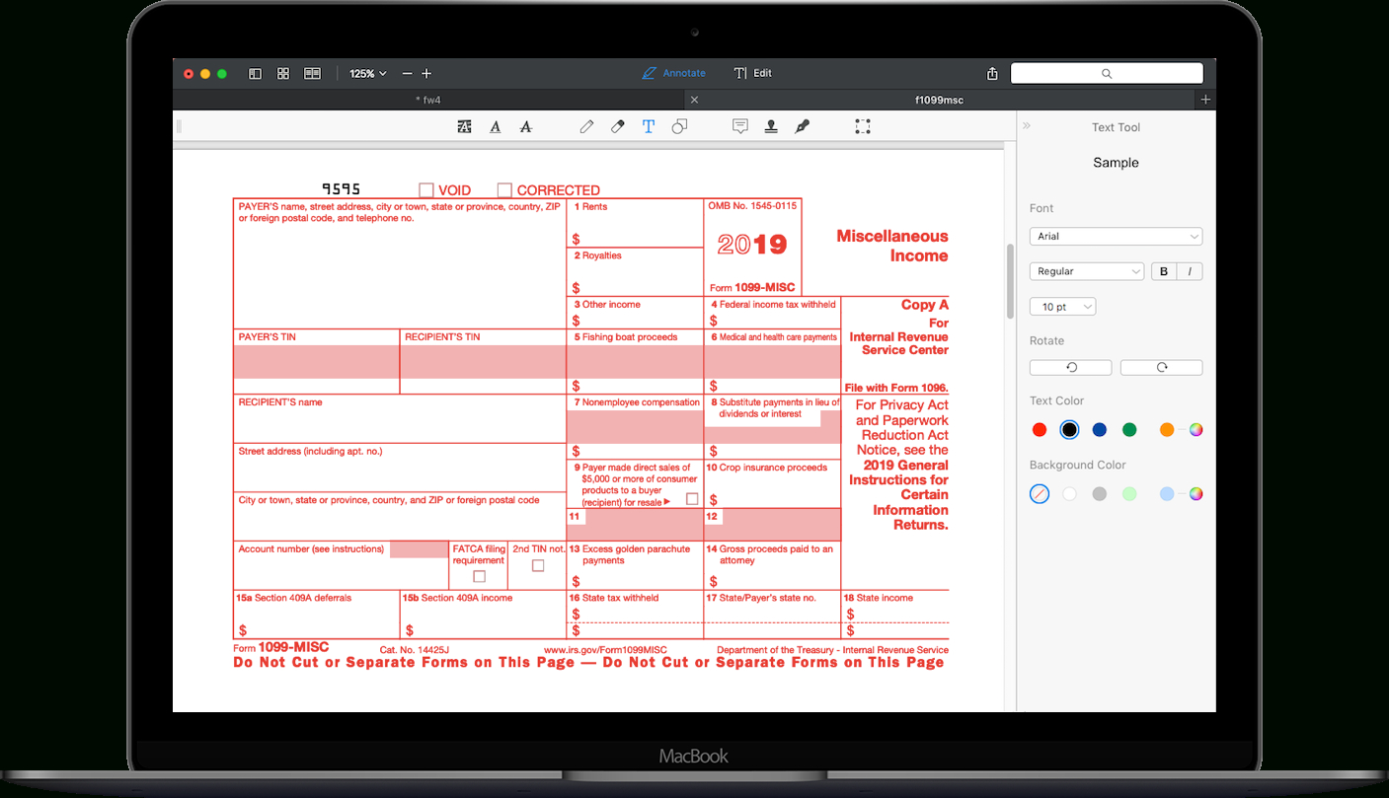Viewport: 1389px width, 798px height.
Task: Choose gray background color
Action: 1100,494
